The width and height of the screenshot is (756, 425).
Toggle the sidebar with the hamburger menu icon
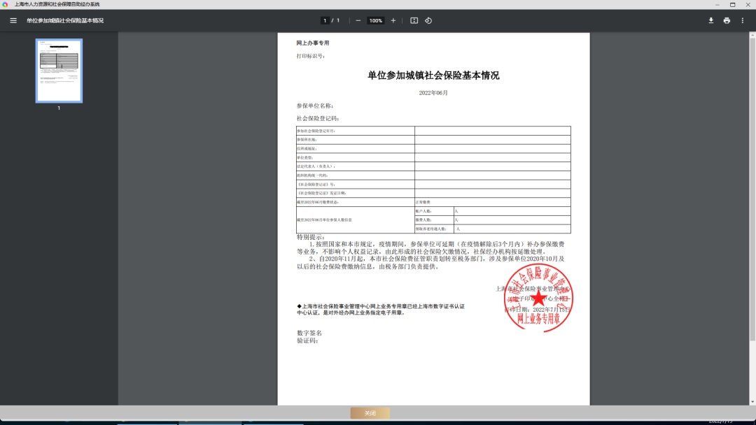[x=13, y=20]
